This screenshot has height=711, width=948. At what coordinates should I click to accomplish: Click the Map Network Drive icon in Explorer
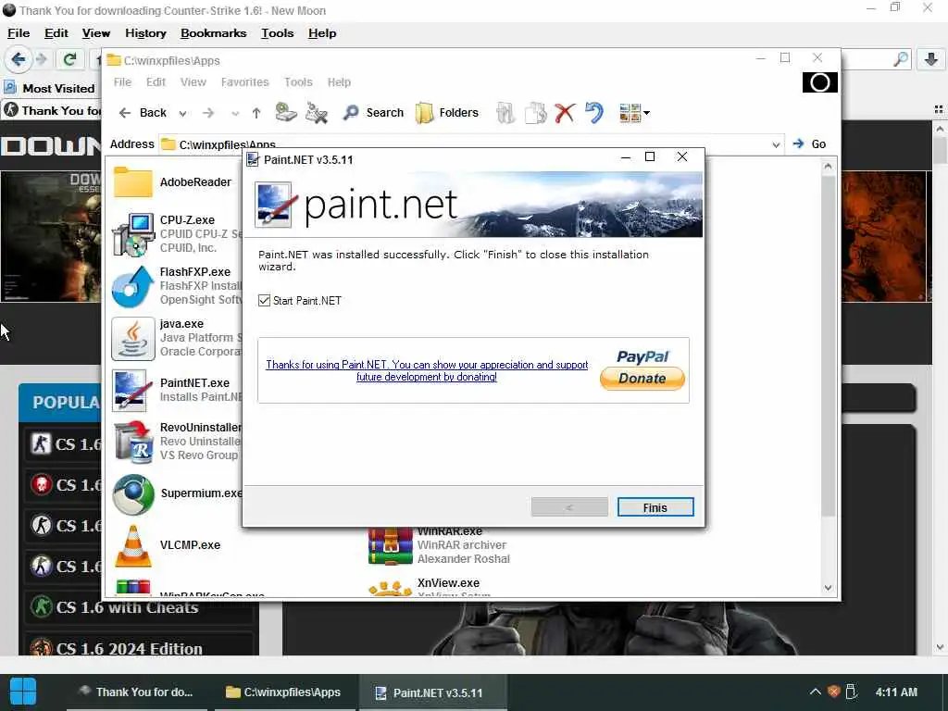tap(286, 112)
